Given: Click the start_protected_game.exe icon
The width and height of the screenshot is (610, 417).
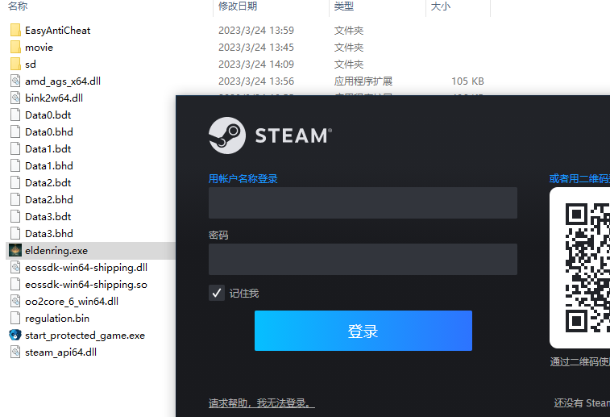Looking at the screenshot, I should pos(15,336).
